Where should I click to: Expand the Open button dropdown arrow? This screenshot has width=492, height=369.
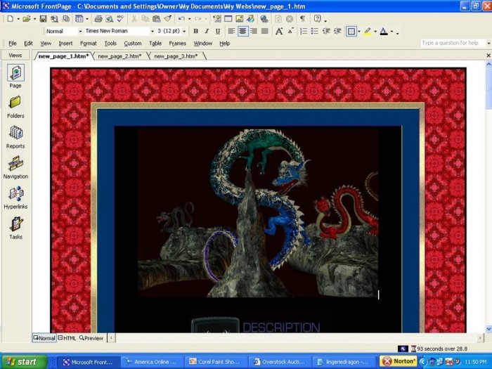34,19
